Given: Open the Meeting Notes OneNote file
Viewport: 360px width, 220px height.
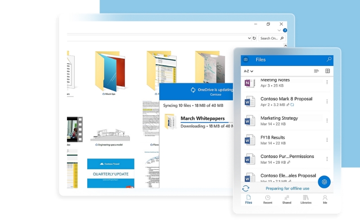Looking at the screenshot, I should click(250, 83).
